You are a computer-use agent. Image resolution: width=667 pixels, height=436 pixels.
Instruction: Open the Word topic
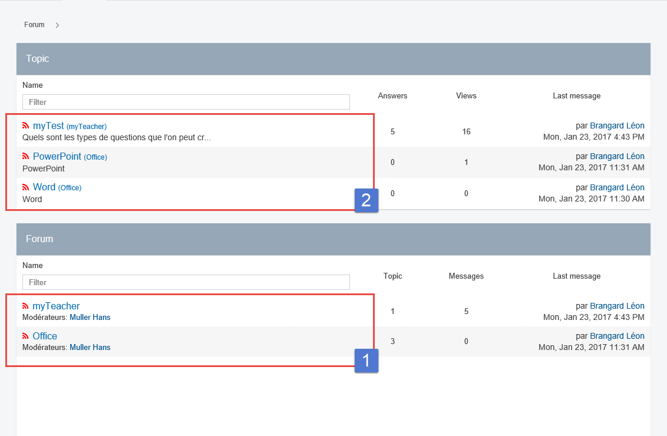44,187
